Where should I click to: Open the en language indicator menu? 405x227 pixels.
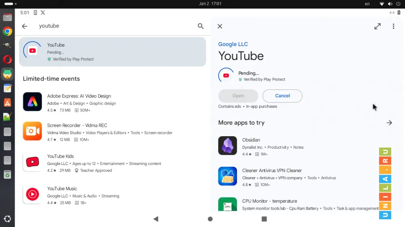[367, 4]
